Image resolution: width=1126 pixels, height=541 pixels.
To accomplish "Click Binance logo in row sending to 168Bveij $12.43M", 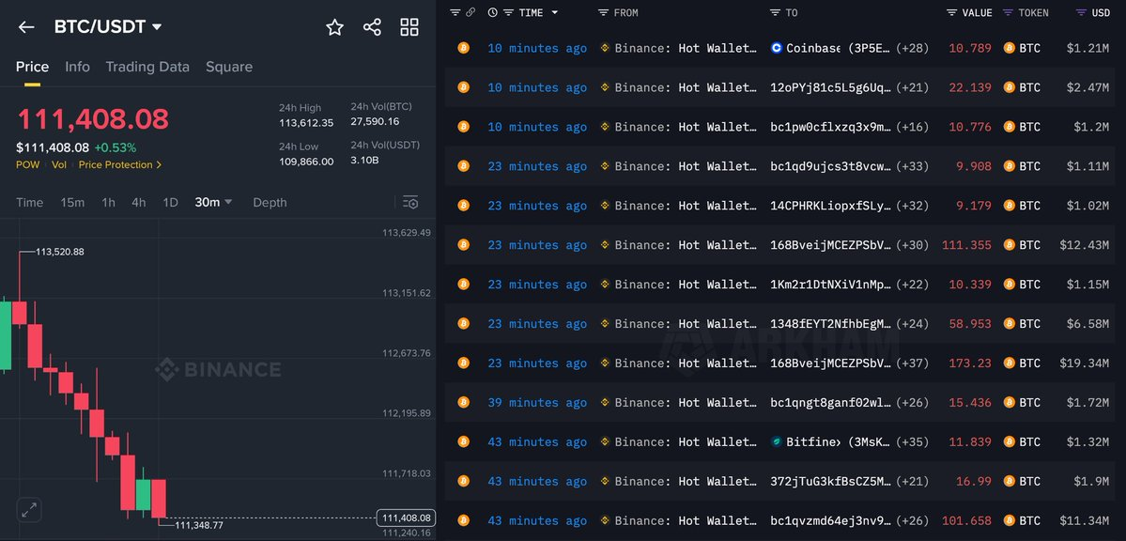I will click(x=605, y=245).
